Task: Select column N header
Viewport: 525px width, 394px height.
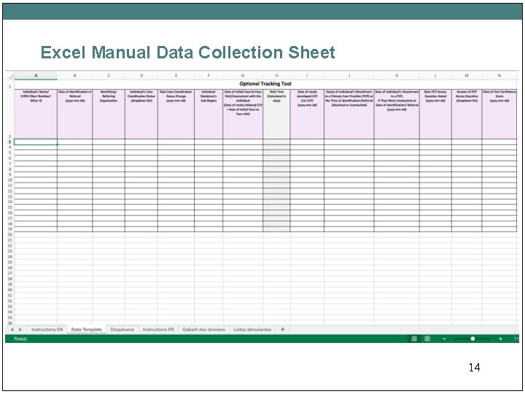Action: [499, 76]
